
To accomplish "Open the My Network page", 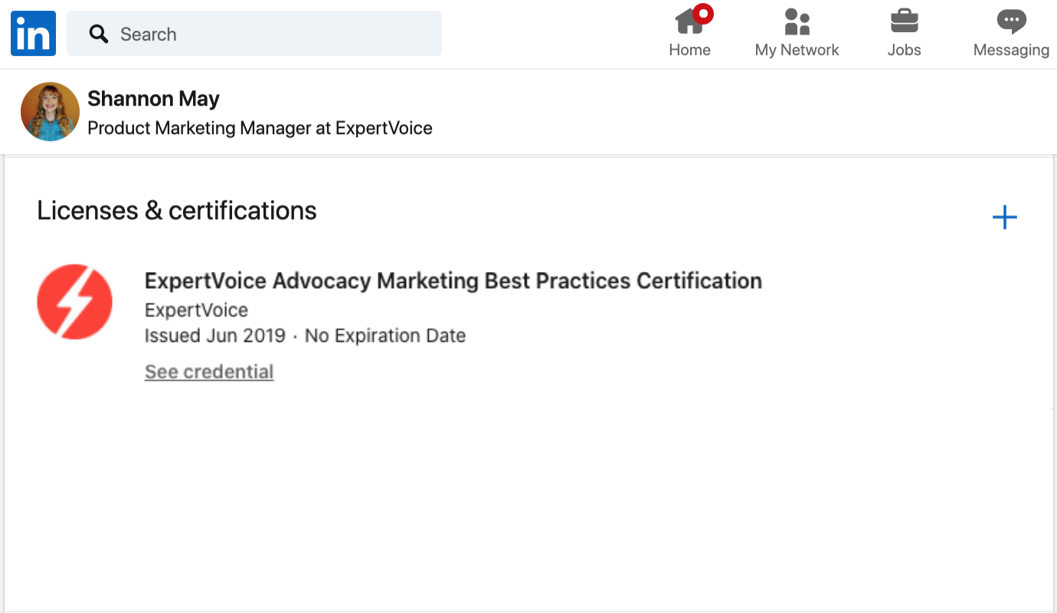I will click(x=797, y=32).
